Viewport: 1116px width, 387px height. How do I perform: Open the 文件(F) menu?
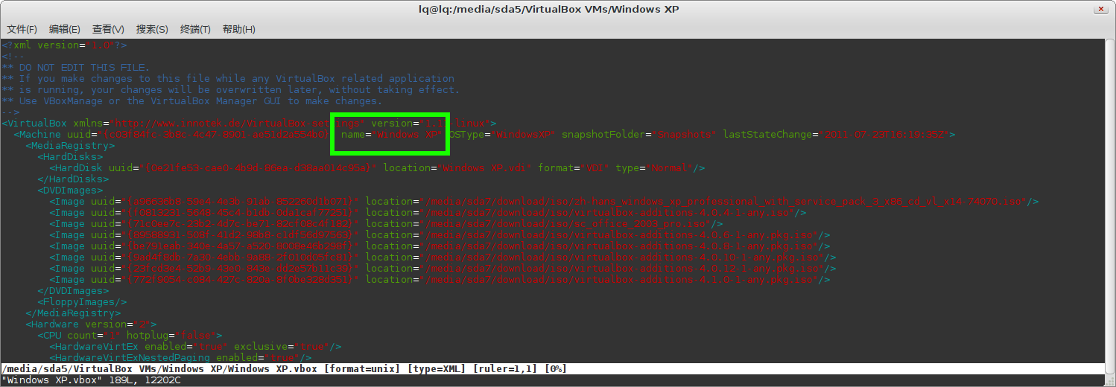(22, 29)
